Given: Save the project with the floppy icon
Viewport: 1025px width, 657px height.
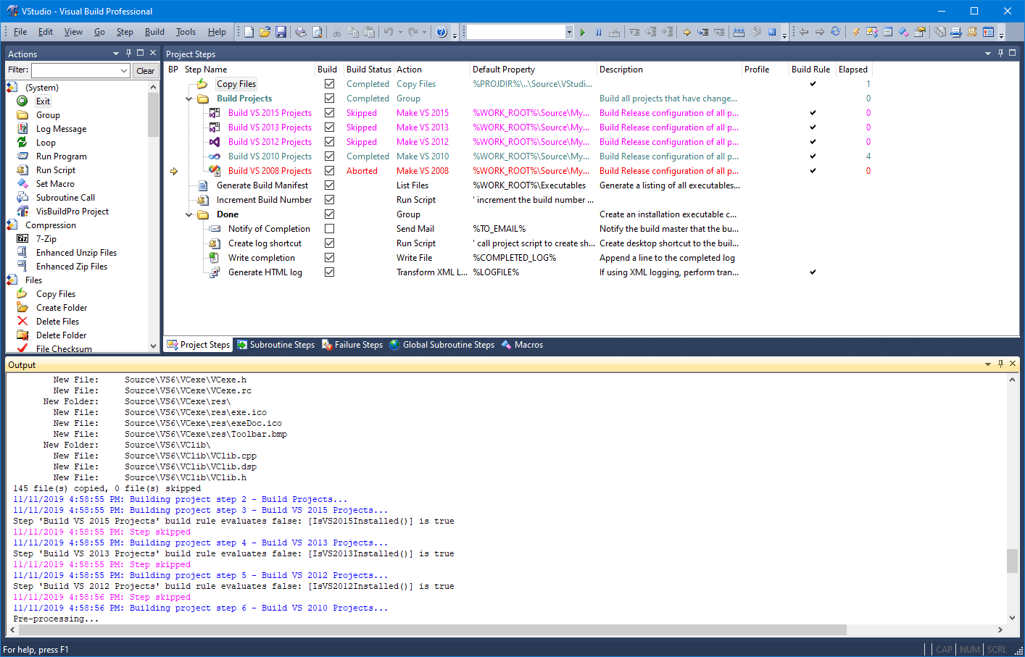Looking at the screenshot, I should click(x=281, y=32).
